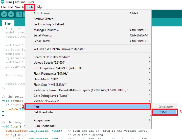Screen dimensions: 182x139
Task: Click the pinMode(LED code line
Action: (x=15, y=109)
